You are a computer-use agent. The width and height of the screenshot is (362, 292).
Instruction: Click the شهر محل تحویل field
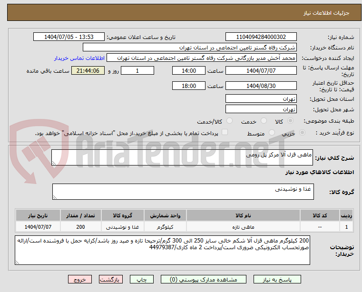click(261, 109)
